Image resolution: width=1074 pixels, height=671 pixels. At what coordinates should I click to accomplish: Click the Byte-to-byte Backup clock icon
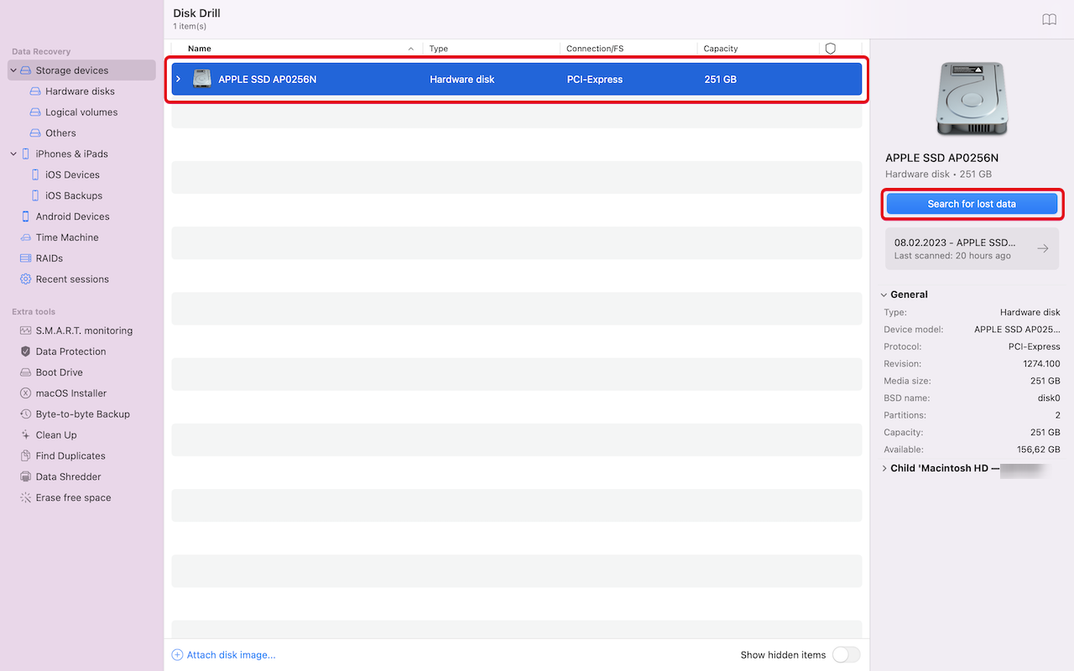[25, 414]
